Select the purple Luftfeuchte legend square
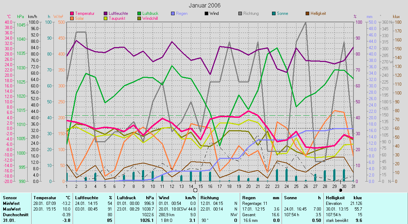 pyautogui.click(x=106, y=13)
